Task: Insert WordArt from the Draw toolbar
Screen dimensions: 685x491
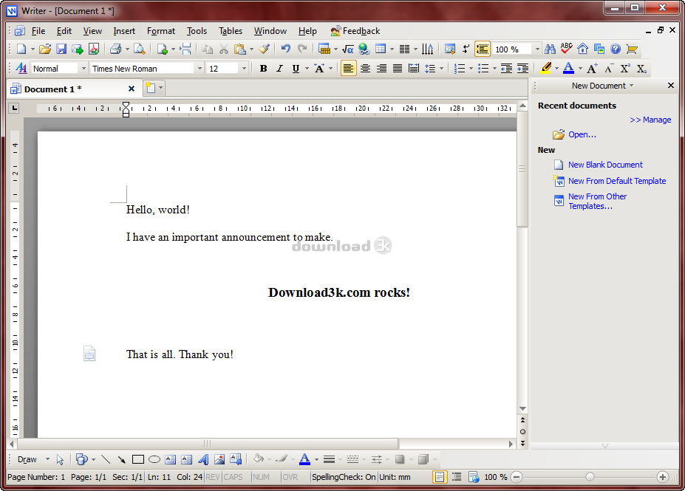Action: point(203,459)
